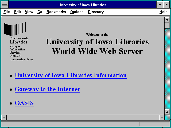Open the Bookmarks menu
This screenshot has width=171, height=128.
pos(56,12)
